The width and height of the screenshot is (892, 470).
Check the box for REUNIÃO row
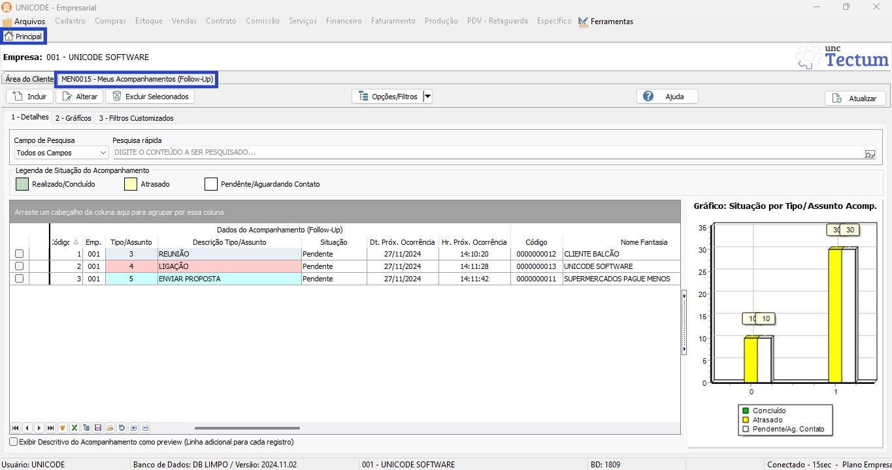tap(19, 254)
